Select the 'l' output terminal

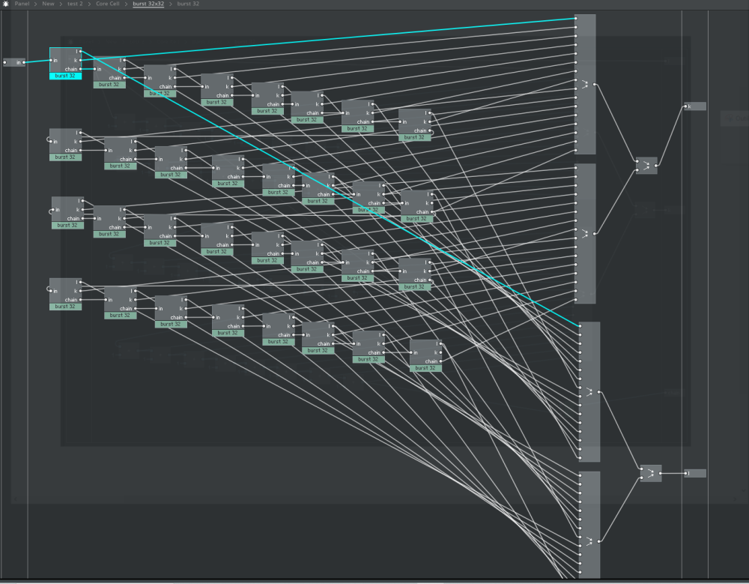coord(695,473)
